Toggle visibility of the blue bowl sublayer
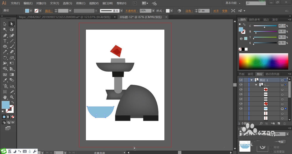 tap(241, 109)
